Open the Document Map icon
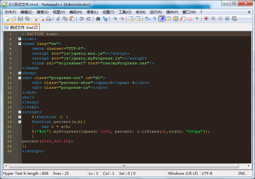This screenshot has width=255, height=179. [x=176, y=19]
